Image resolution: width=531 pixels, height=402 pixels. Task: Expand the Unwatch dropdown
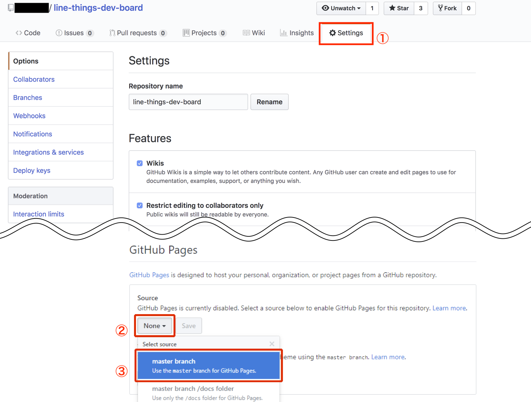[x=341, y=8]
